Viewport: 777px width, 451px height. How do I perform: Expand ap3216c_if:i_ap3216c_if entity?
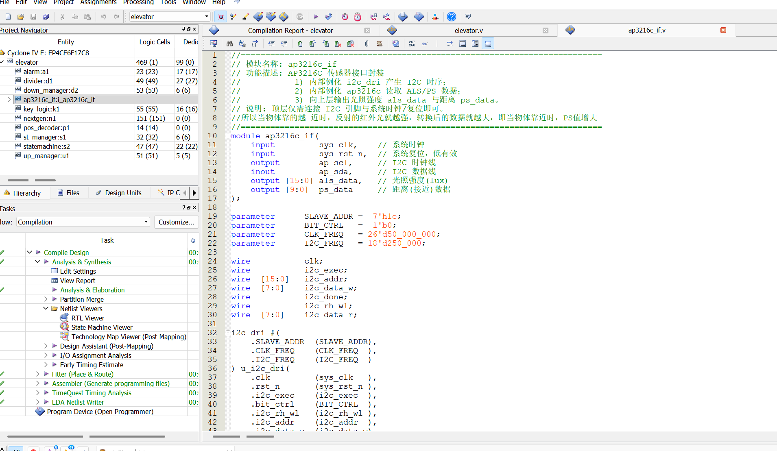point(9,99)
